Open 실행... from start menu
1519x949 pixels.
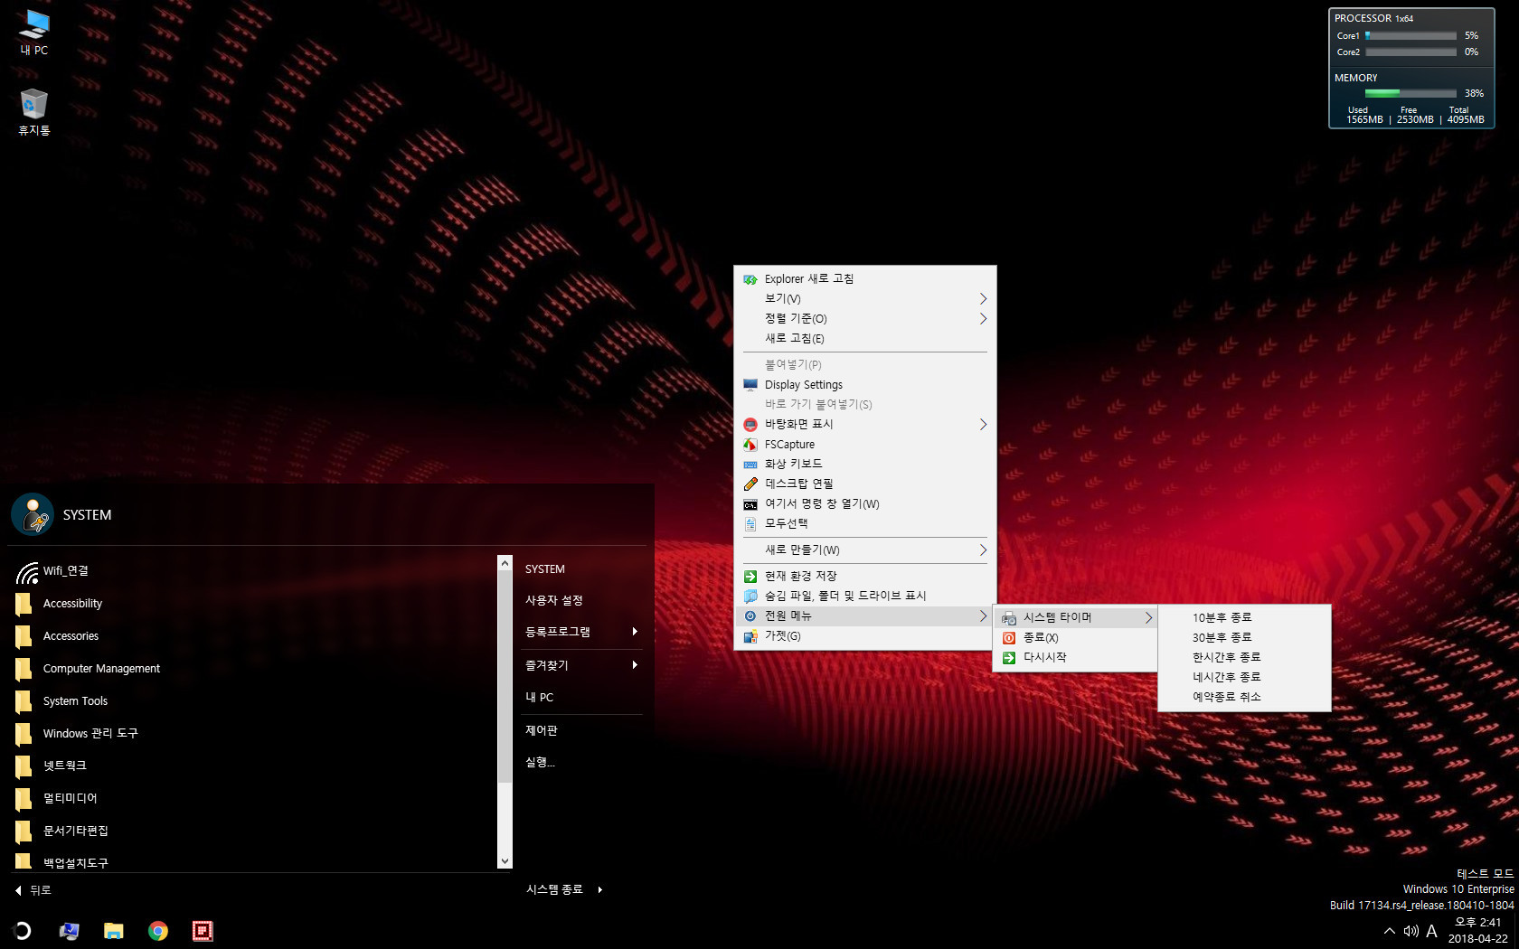pyautogui.click(x=541, y=763)
